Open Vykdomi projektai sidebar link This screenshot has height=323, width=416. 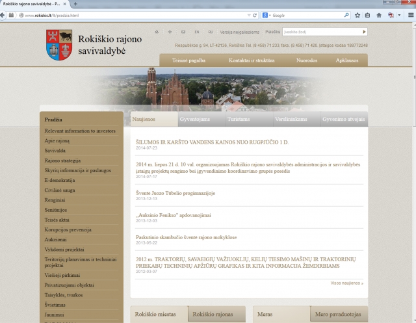tap(64, 250)
